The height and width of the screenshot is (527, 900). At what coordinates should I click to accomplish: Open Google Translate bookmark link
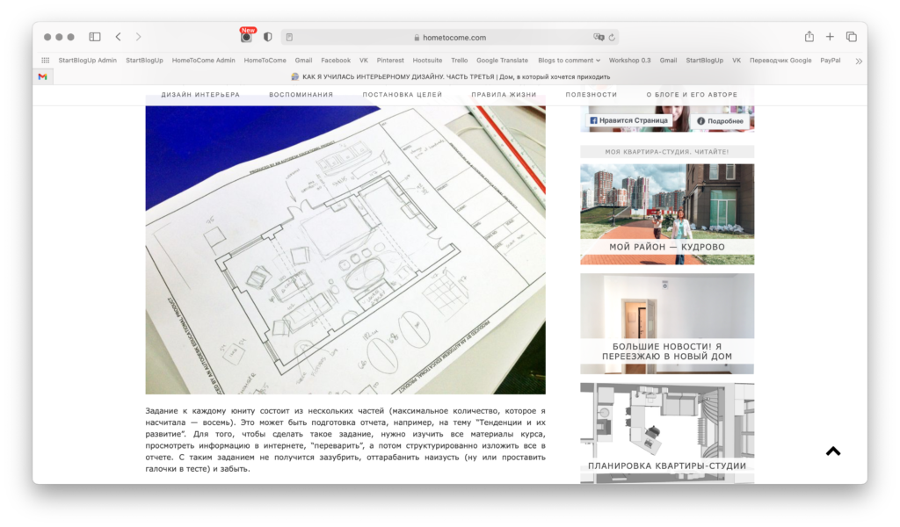click(x=502, y=61)
